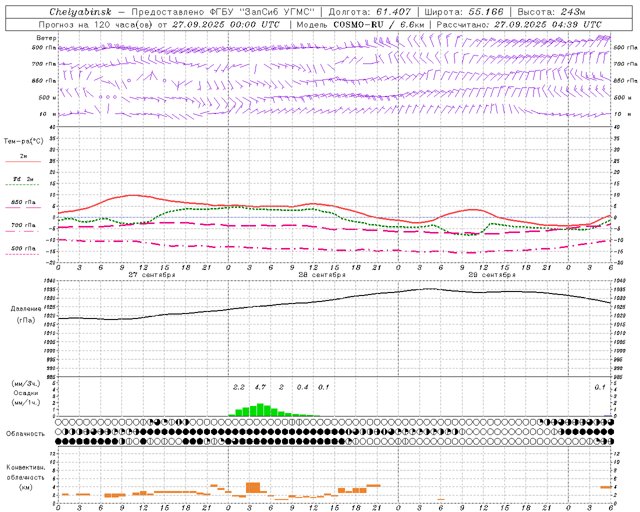The height and width of the screenshot is (512, 640).
Task: Select the 'Долгота: 61.407' longitude value
Action: pos(370,12)
